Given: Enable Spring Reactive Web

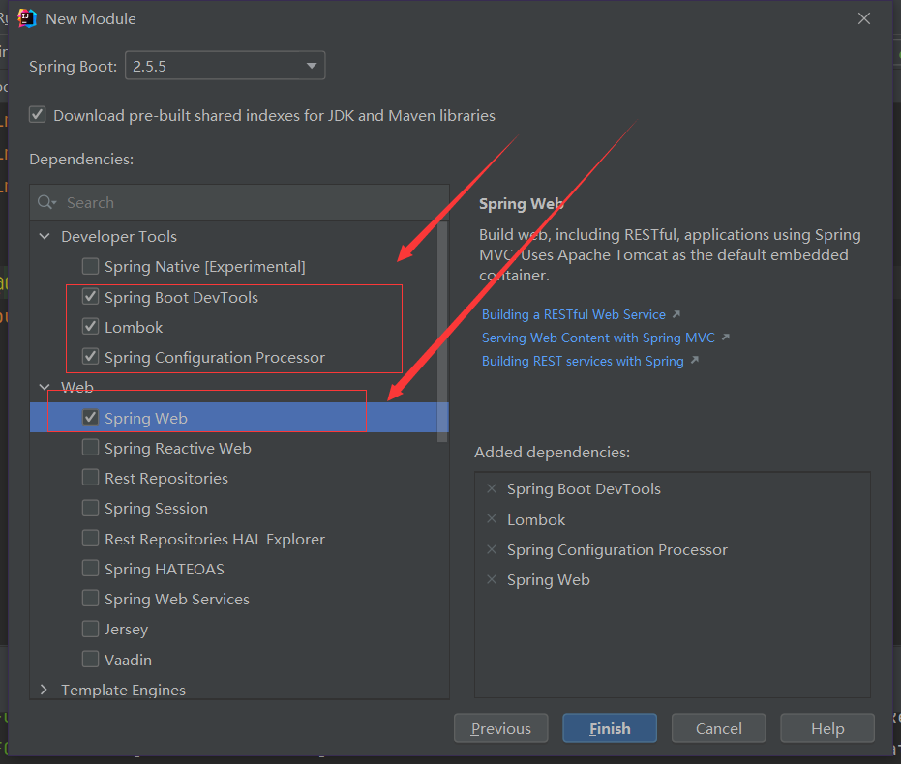Looking at the screenshot, I should (90, 447).
